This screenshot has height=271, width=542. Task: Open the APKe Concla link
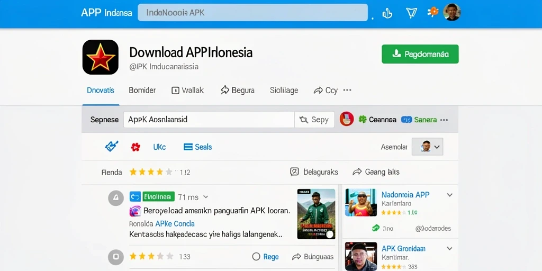[x=175, y=224]
